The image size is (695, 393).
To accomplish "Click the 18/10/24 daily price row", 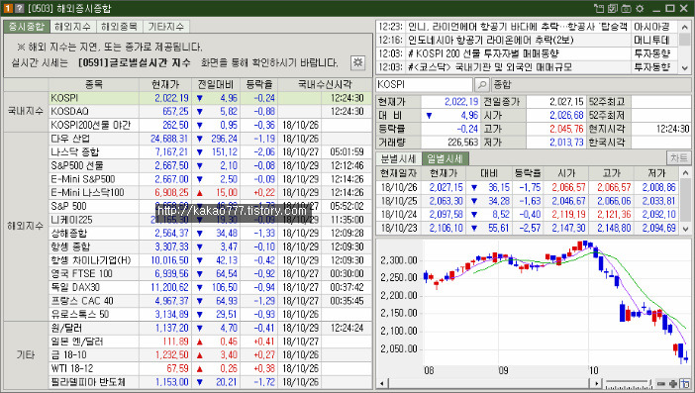I will [528, 215].
